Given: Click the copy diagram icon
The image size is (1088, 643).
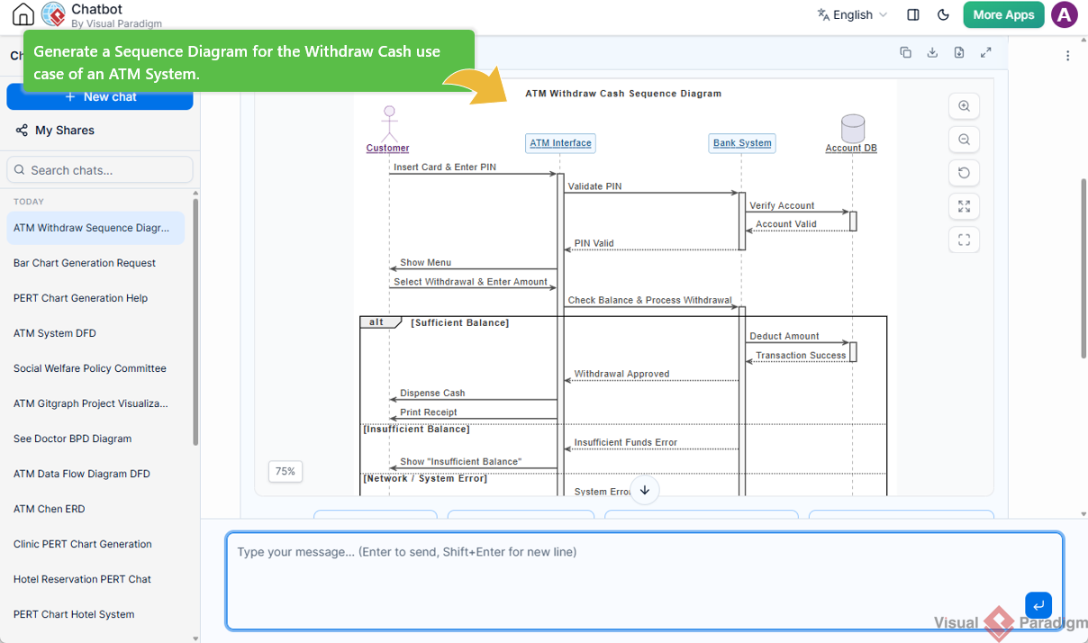Looking at the screenshot, I should [x=905, y=52].
